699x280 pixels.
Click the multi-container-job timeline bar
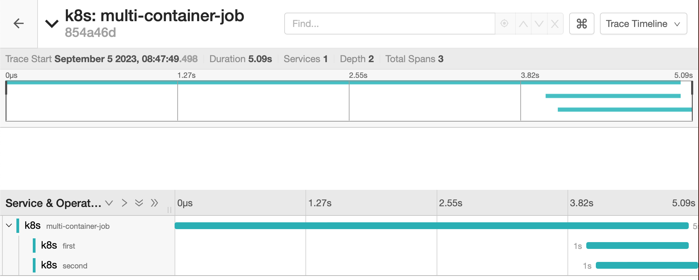coord(431,226)
